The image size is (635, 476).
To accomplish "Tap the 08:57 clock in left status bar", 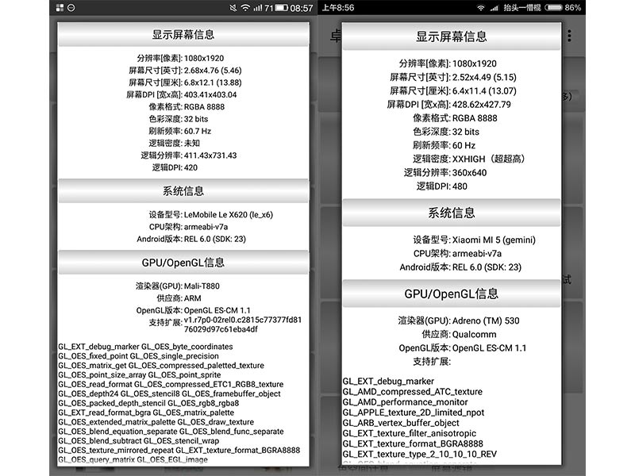I will 302,7.
